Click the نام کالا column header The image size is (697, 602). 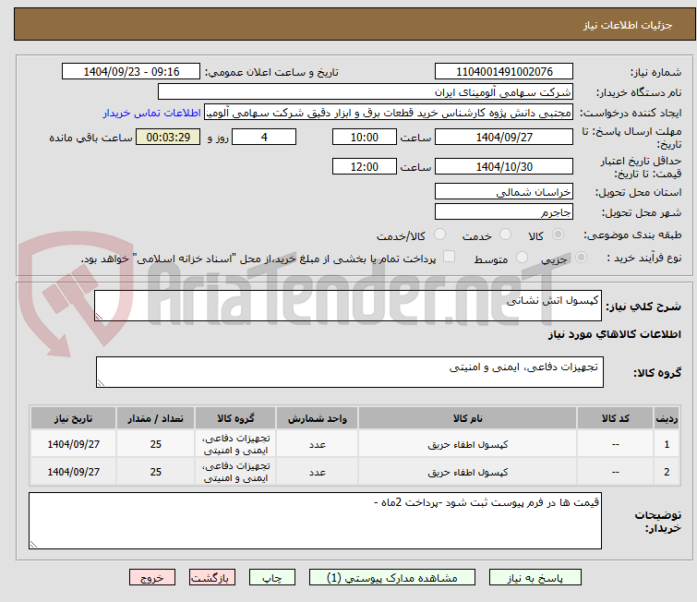point(468,418)
